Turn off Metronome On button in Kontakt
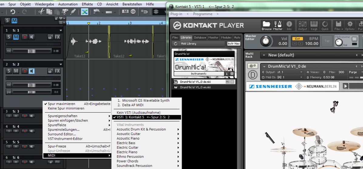The image size is (363, 169). (355, 39)
